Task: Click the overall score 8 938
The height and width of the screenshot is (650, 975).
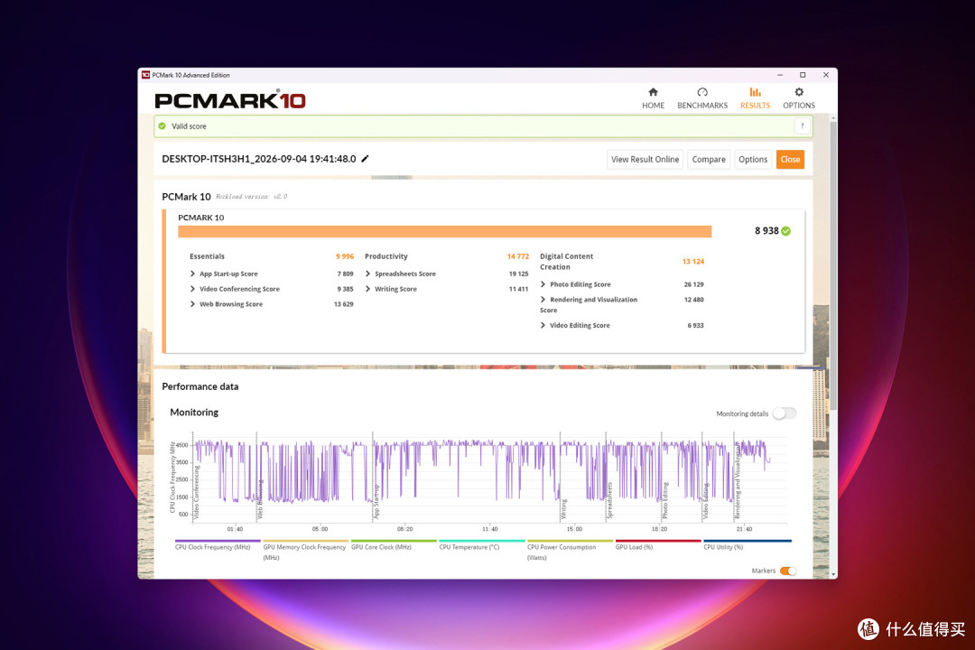Action: (766, 231)
